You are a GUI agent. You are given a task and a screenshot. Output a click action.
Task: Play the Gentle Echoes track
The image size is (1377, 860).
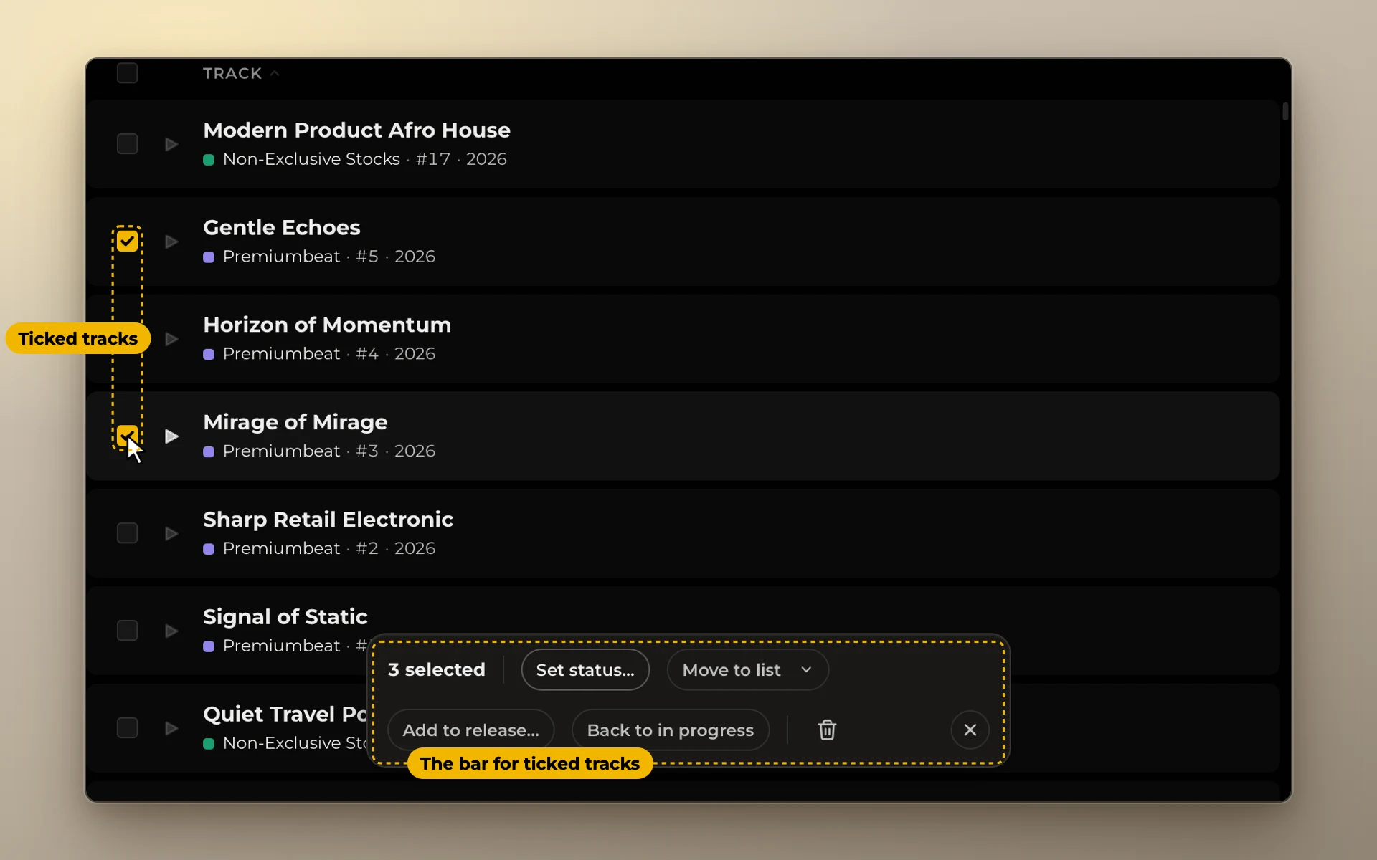coord(171,242)
